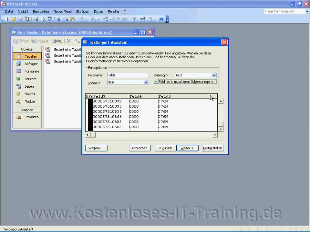Open the Einfügen menu
This screenshot has width=310, height=232.
(x=83, y=12)
